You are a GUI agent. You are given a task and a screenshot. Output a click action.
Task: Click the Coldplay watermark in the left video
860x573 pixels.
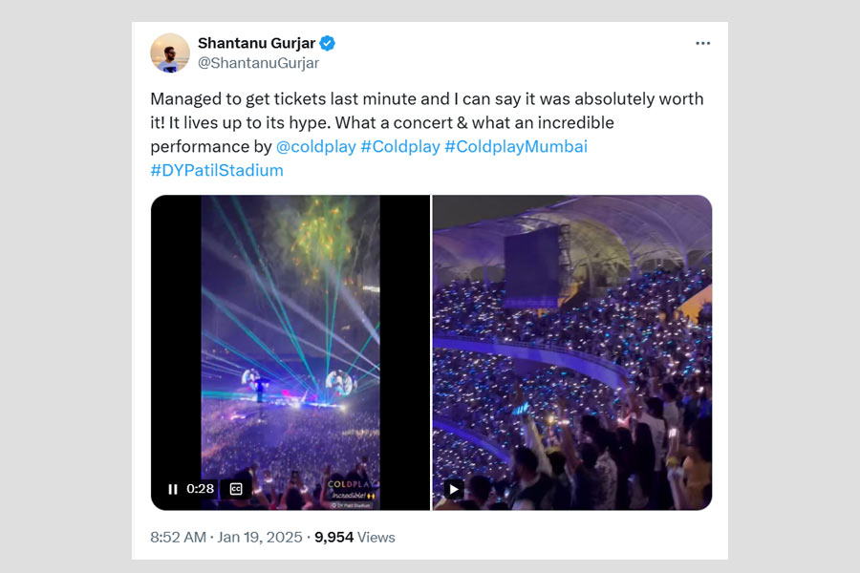[x=351, y=485]
